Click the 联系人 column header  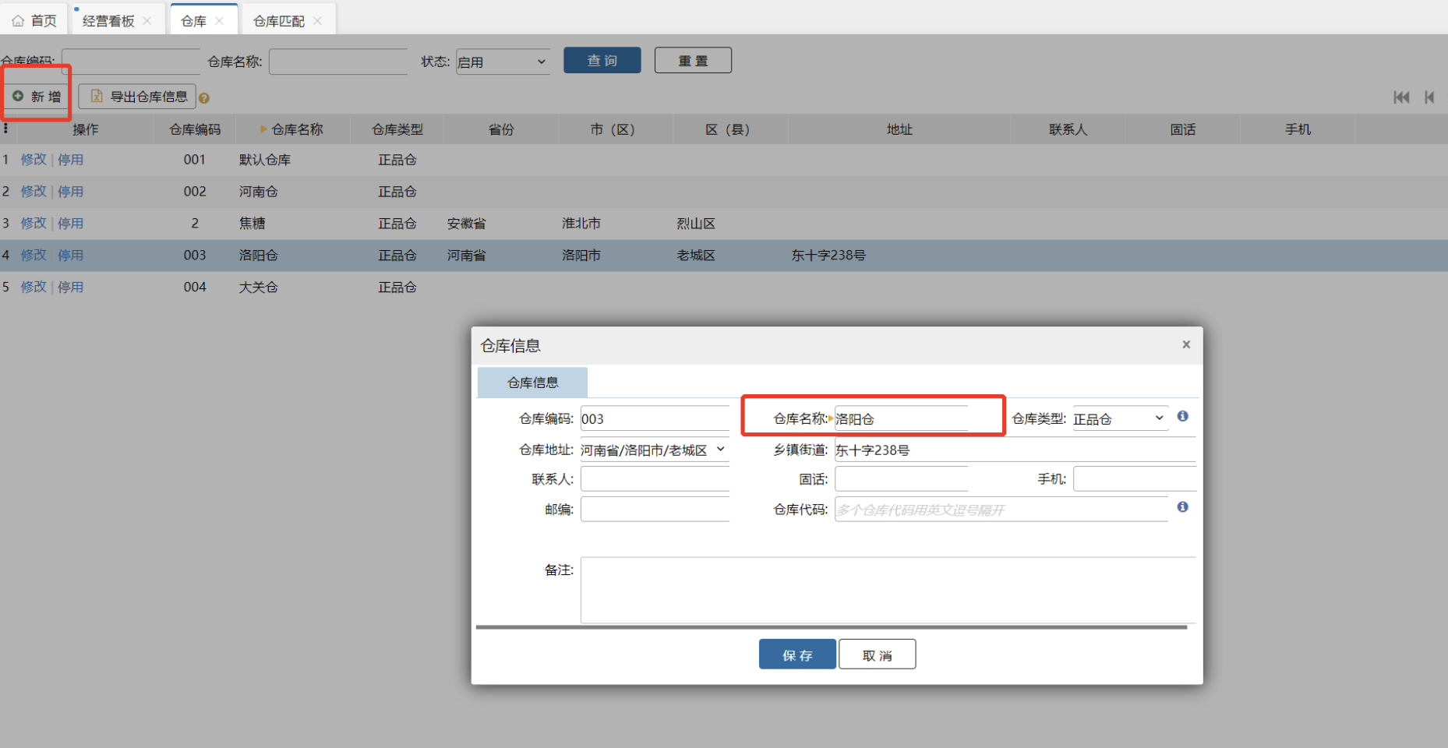pos(1068,129)
